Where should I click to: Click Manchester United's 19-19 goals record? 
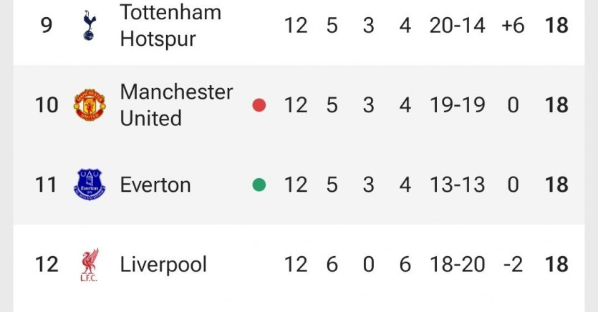point(457,105)
